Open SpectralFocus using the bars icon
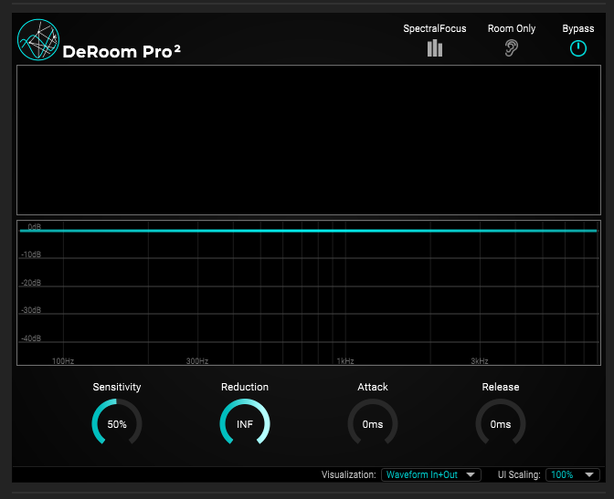Viewport: 614px width, 499px height. click(435, 48)
